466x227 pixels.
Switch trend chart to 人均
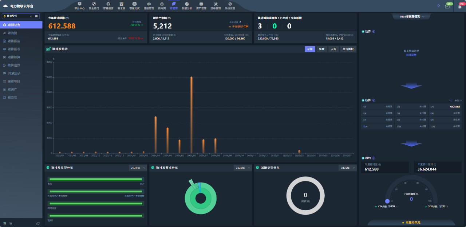(x=333, y=49)
